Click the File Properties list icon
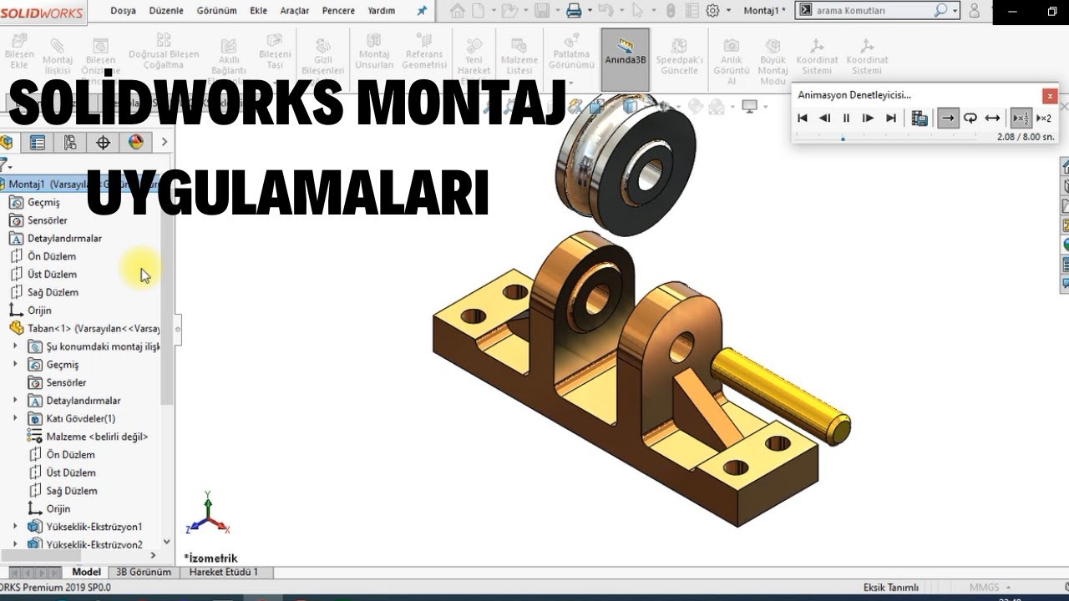1069x601 pixels. tap(691, 11)
